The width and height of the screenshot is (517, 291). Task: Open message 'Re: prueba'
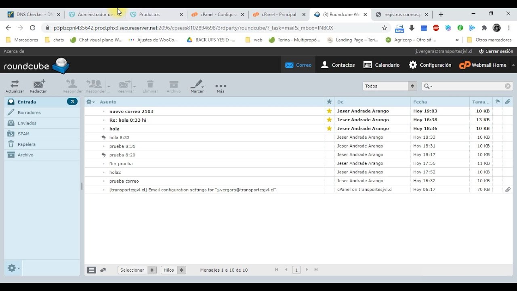pos(121,164)
